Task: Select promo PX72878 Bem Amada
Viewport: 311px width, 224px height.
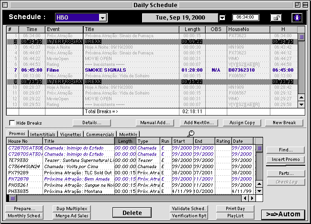Action: (131, 179)
